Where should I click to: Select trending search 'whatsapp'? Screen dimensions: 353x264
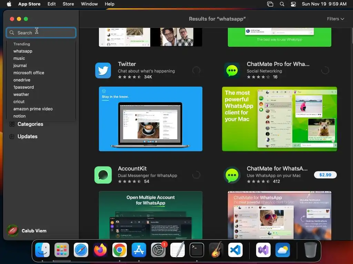coord(23,51)
